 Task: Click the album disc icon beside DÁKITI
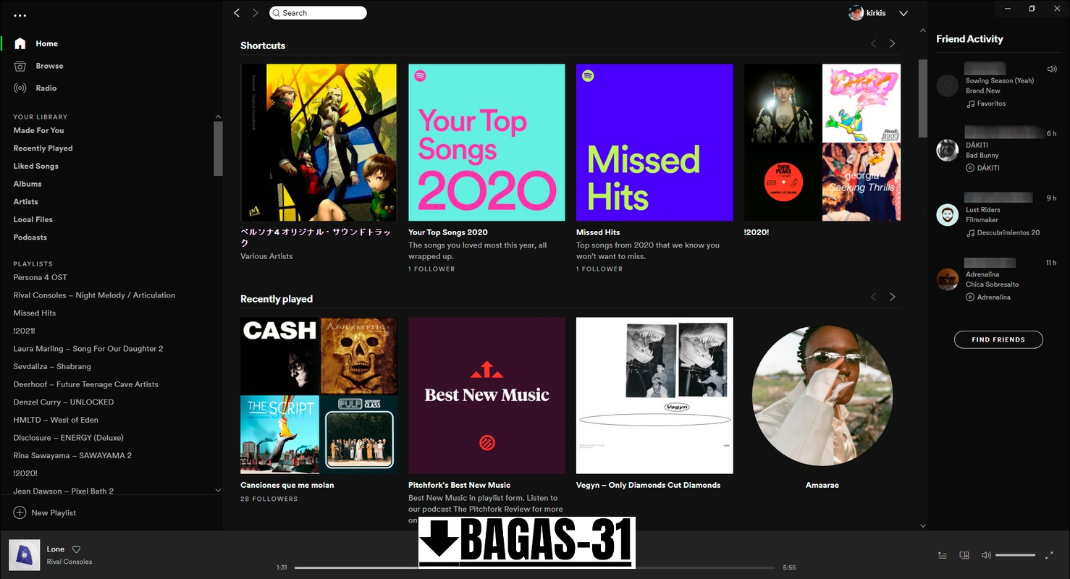coord(970,168)
